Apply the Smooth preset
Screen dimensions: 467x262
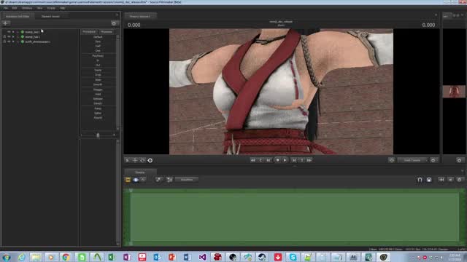[x=98, y=84]
